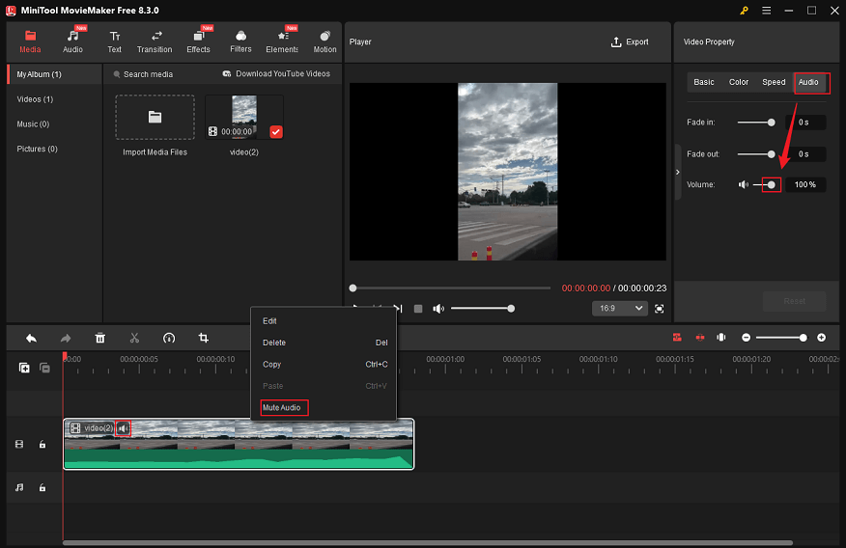846x548 pixels.
Task: Open the Transition tab
Action: (x=155, y=41)
